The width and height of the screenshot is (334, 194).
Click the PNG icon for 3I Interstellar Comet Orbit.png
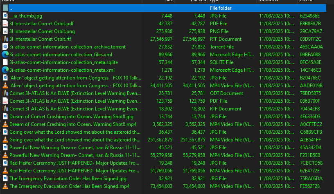5,31
